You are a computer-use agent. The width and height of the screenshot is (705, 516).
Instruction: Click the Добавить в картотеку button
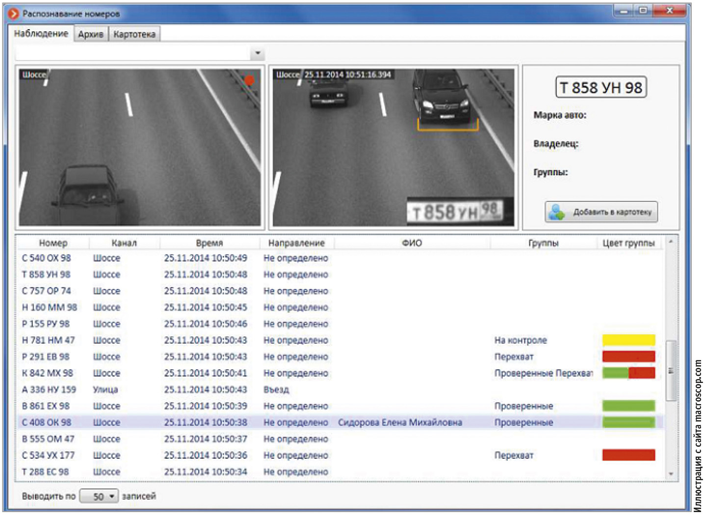point(601,212)
